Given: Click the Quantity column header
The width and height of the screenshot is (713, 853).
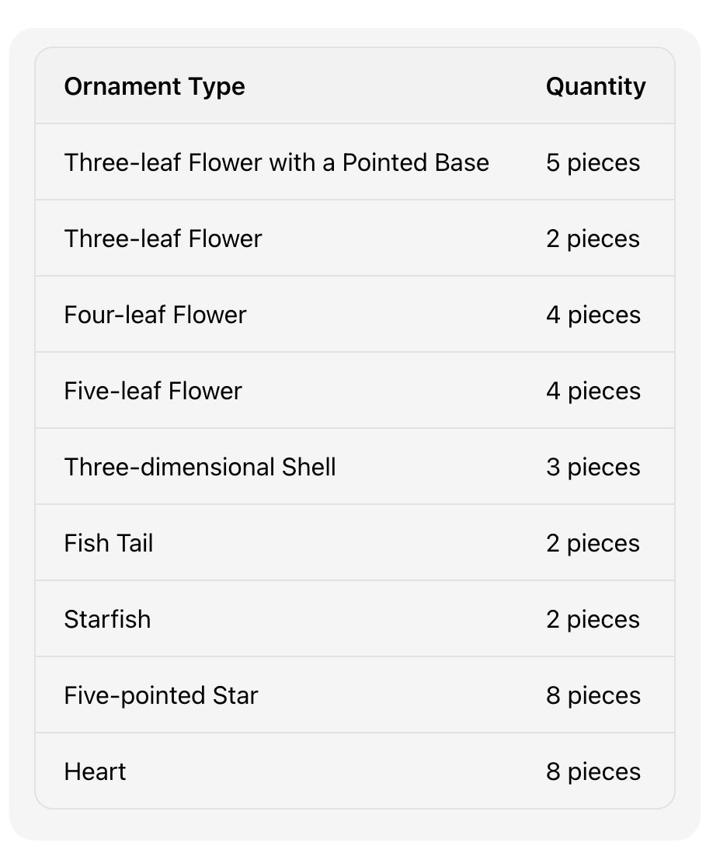Looking at the screenshot, I should [595, 86].
